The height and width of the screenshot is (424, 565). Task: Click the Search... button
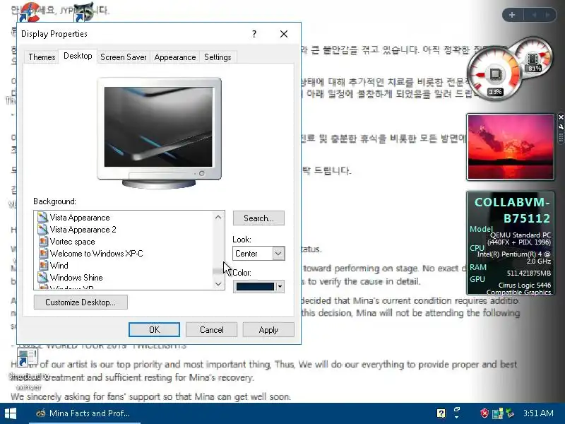[258, 218]
